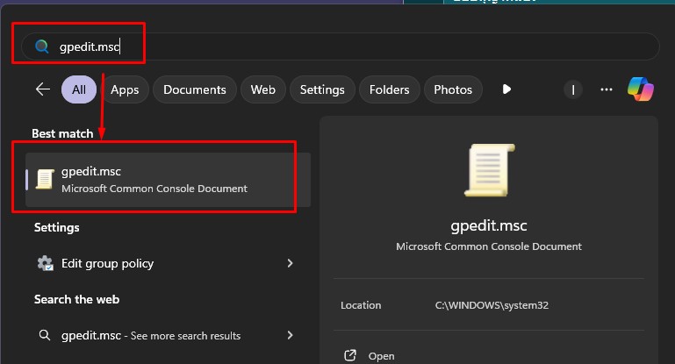Switch to the Web filter tab

[x=263, y=89]
